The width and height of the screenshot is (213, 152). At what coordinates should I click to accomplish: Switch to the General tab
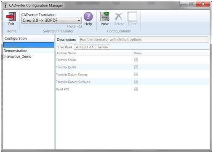103,47
